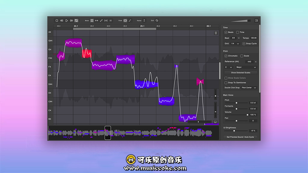Select the horizontal time-shift mode arrow
This screenshot has height=173, width=308.
click(x=97, y=20)
